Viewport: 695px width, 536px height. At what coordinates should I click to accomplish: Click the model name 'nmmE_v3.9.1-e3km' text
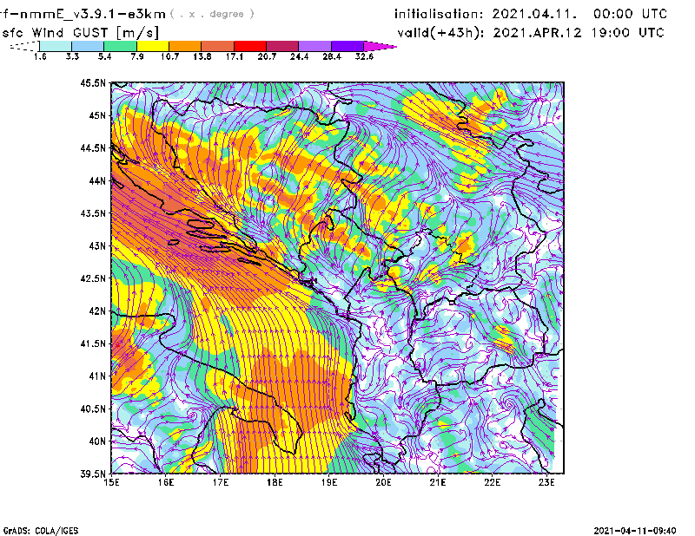coord(92,14)
